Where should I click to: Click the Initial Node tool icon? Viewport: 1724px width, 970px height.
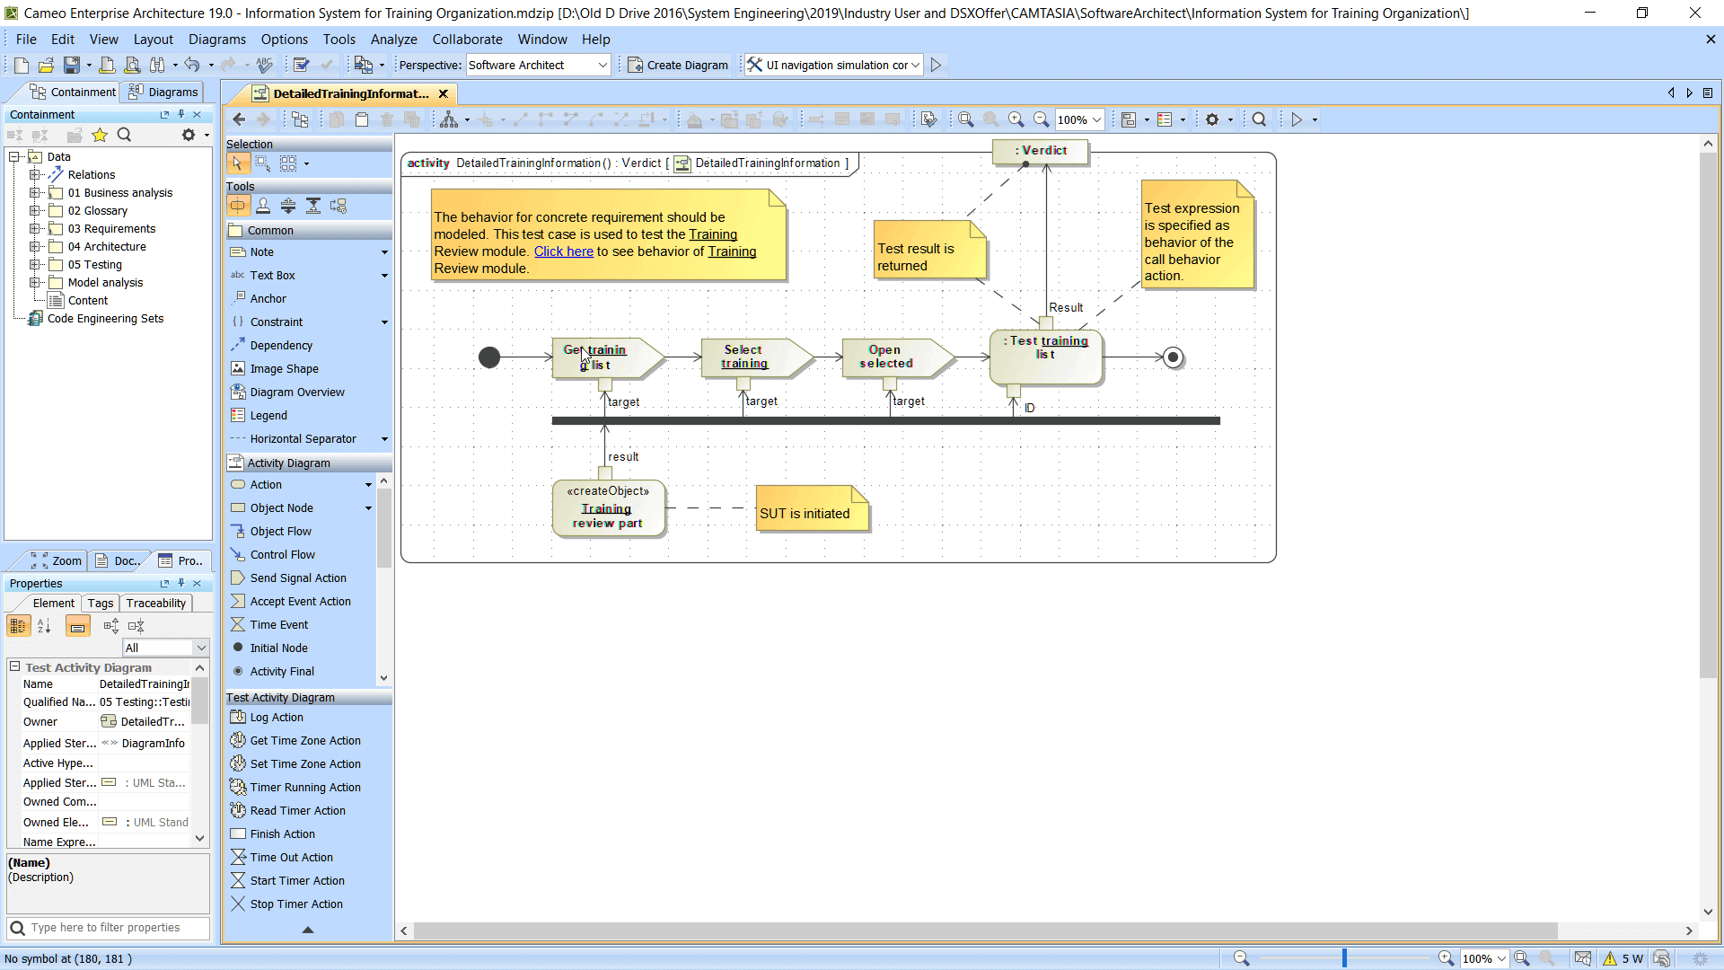pos(237,648)
